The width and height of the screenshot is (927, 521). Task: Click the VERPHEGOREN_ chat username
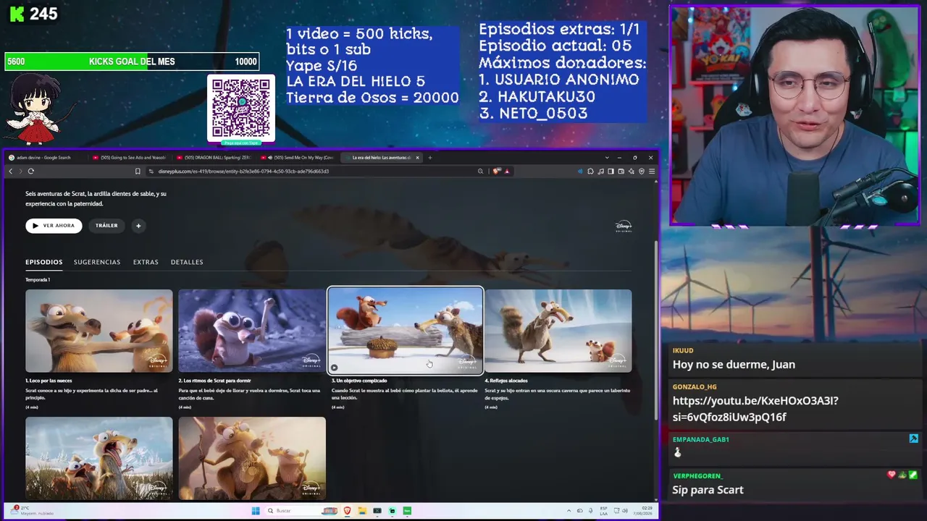click(697, 476)
